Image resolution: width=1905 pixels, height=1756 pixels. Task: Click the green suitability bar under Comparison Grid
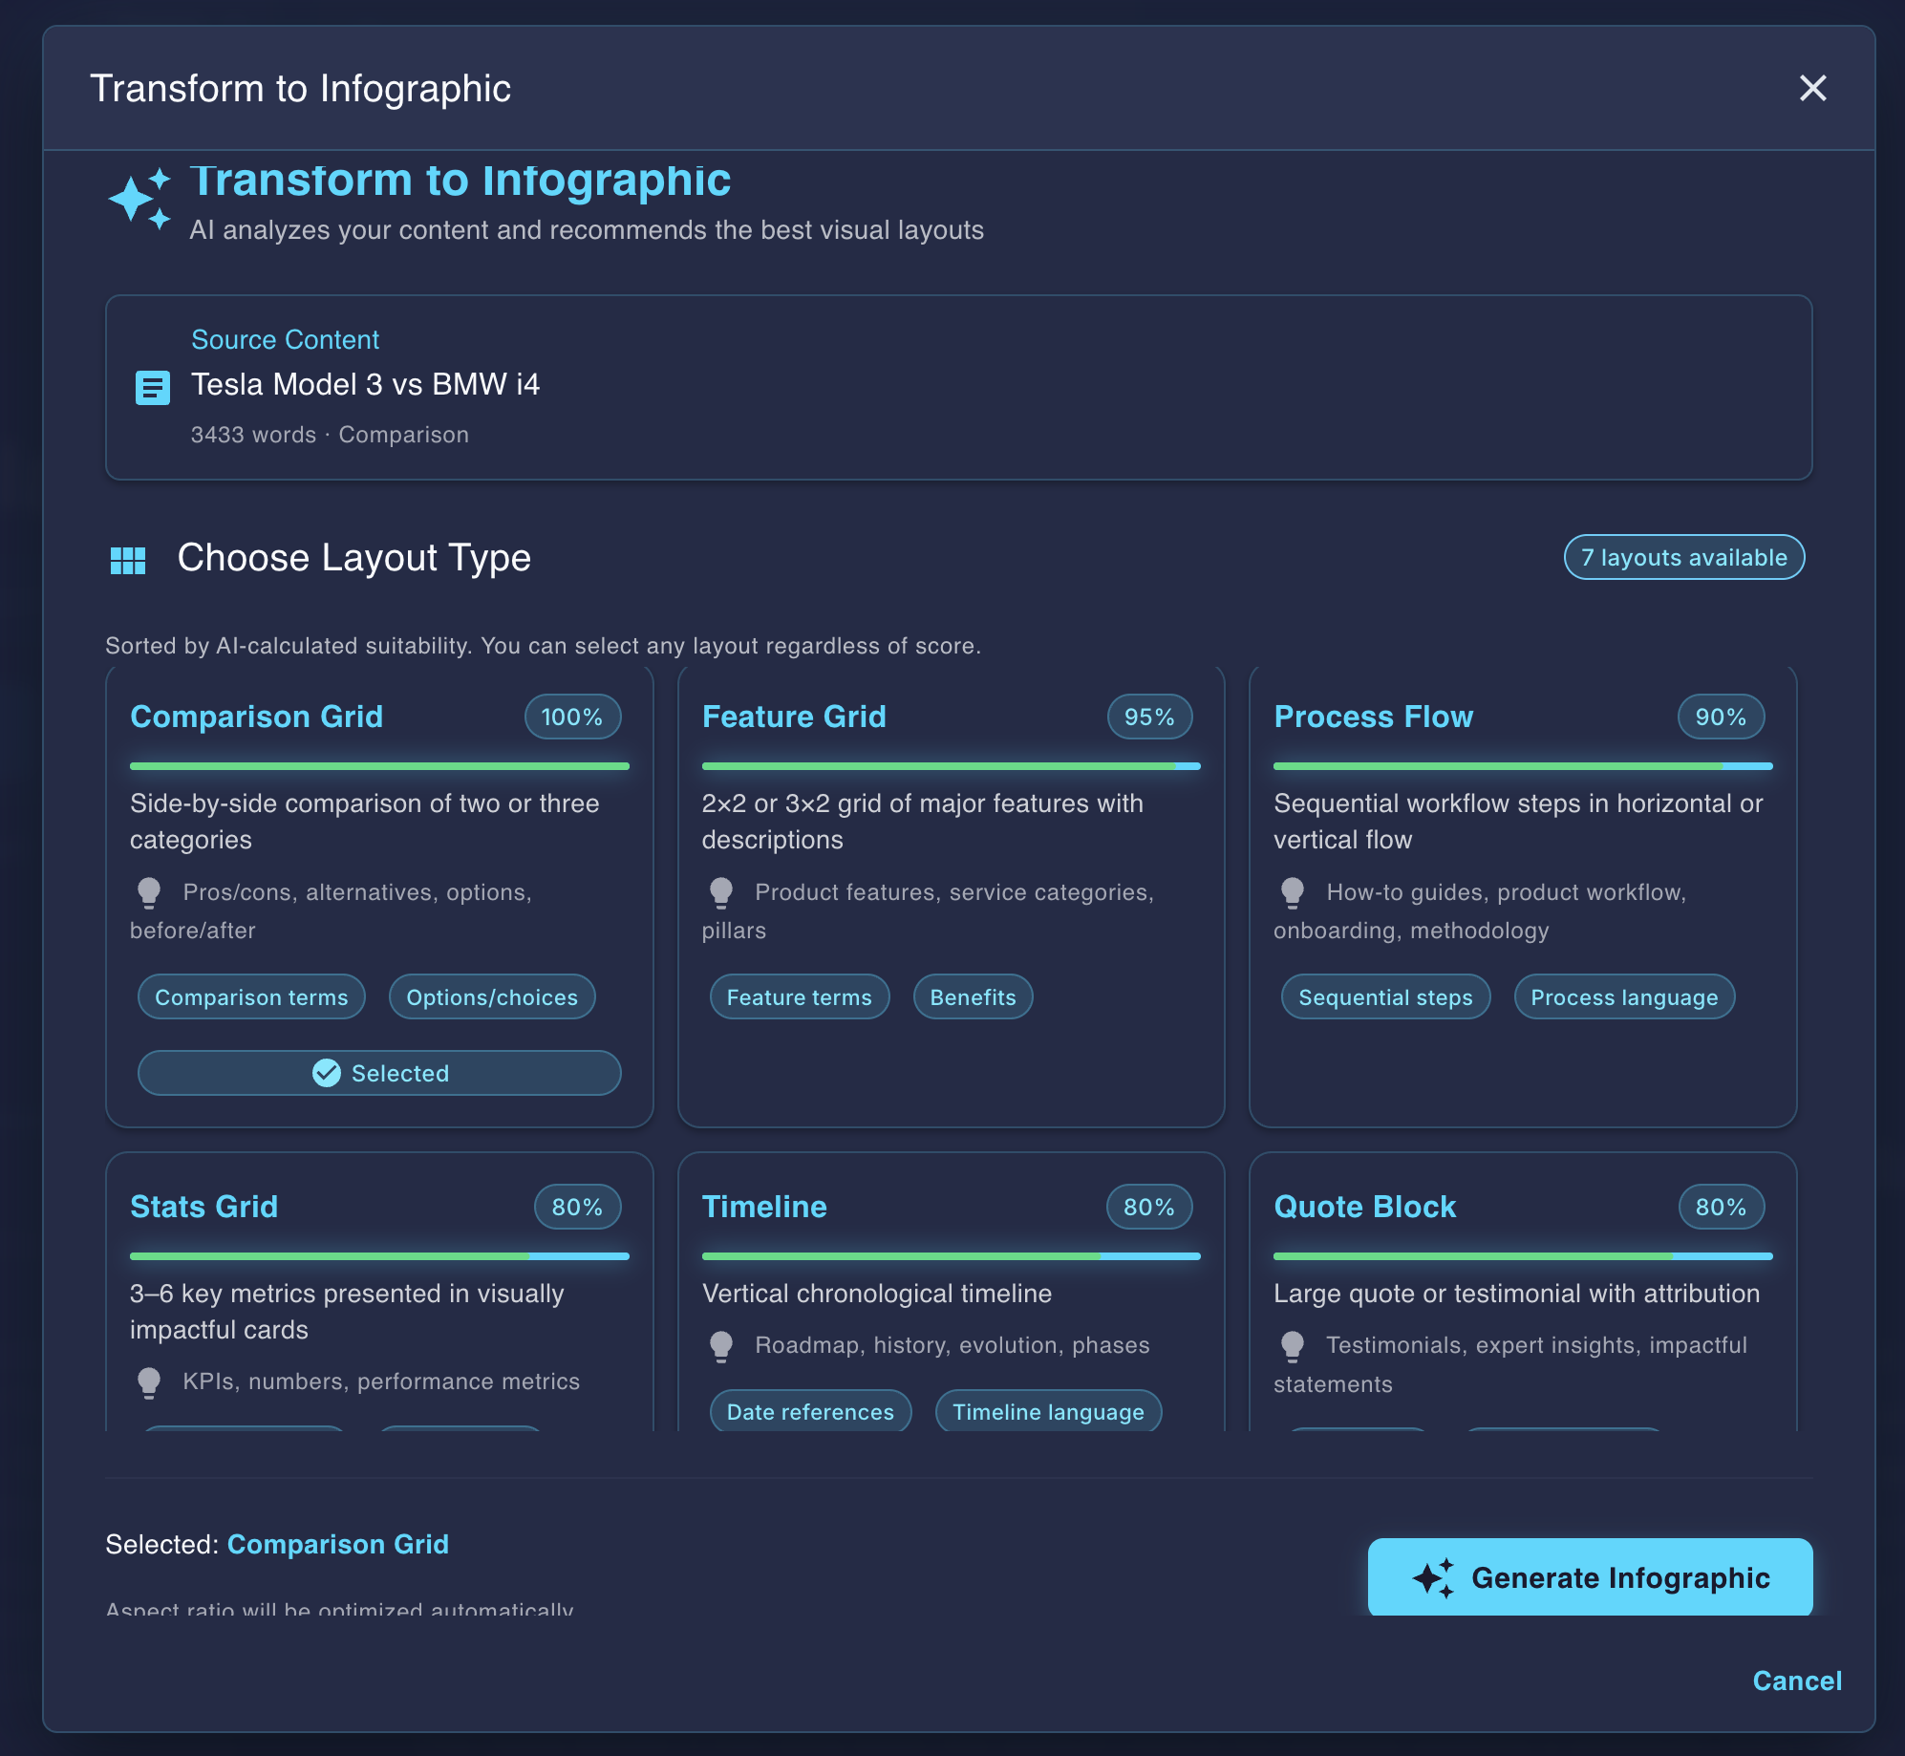pyautogui.click(x=379, y=765)
